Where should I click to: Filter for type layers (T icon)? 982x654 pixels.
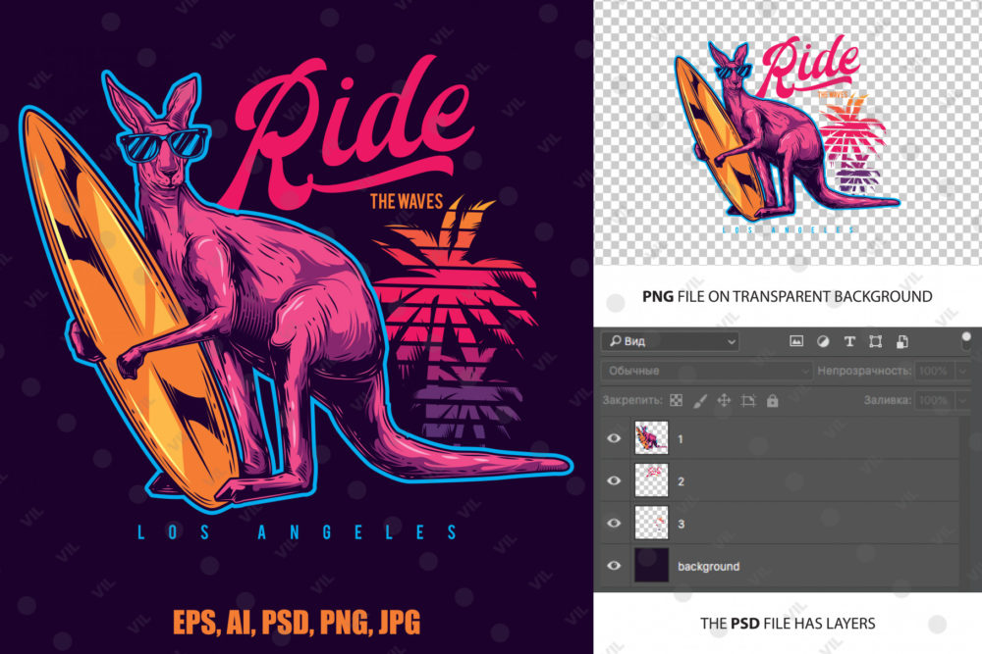point(849,341)
